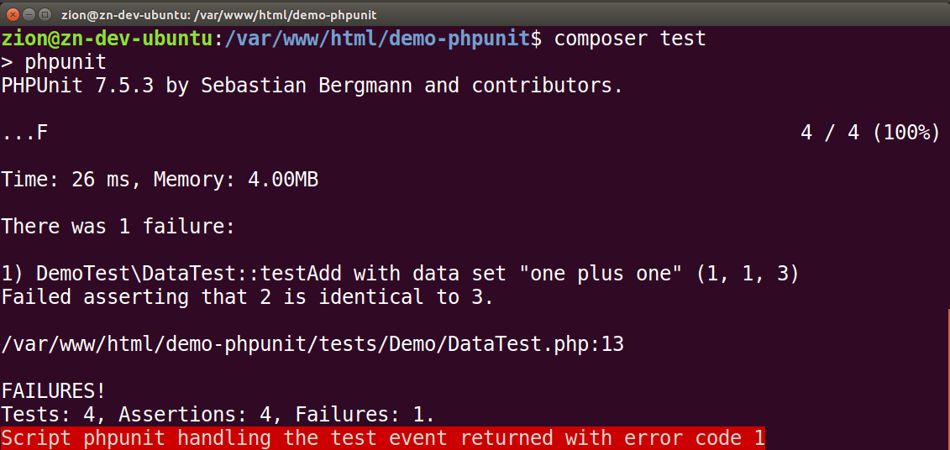
Task: Click the 'Tests: 4, Assertions: 4' summary line
Action: [218, 414]
